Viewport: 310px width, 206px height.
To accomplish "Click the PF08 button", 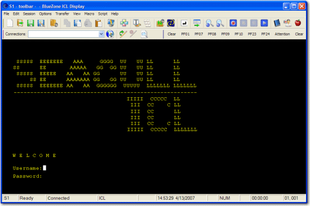I will [212, 34].
